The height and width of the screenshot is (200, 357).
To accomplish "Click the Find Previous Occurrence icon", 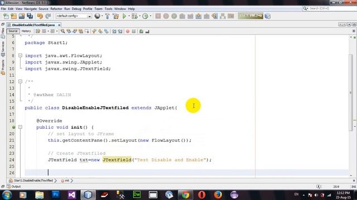I will point(69,31).
